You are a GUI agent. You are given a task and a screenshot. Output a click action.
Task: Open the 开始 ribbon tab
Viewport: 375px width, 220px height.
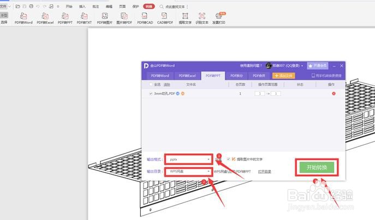[x=69, y=7]
